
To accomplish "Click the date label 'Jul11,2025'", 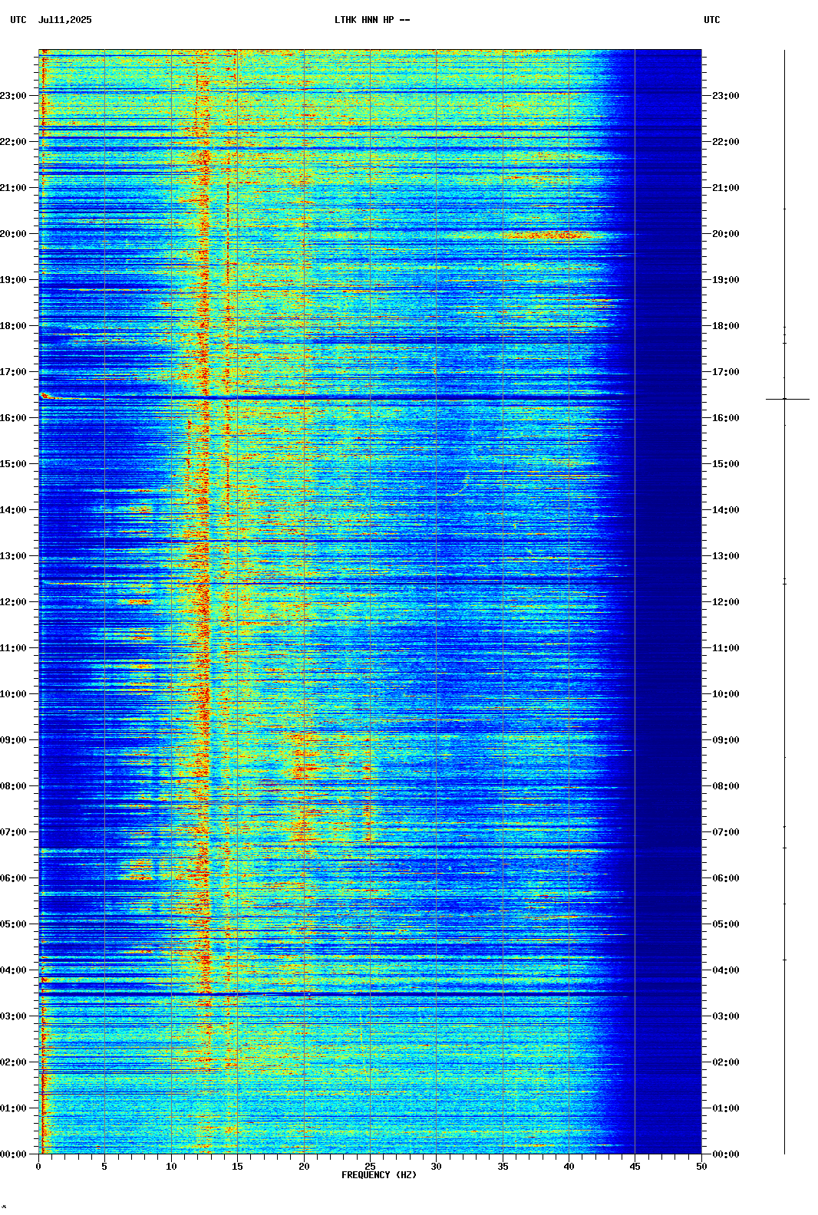I will 64,20.
